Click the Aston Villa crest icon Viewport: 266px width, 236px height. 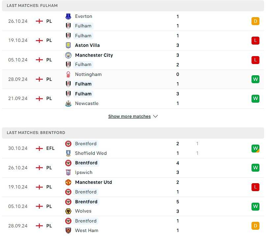tap(68, 45)
